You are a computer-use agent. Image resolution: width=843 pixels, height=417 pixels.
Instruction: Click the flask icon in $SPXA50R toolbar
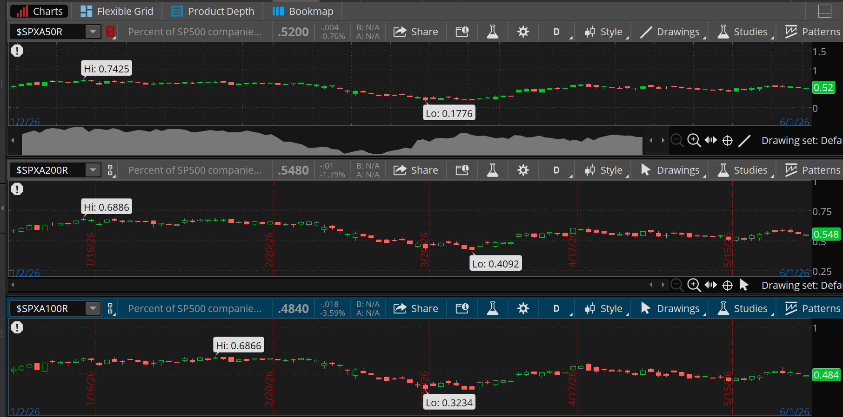click(x=493, y=32)
